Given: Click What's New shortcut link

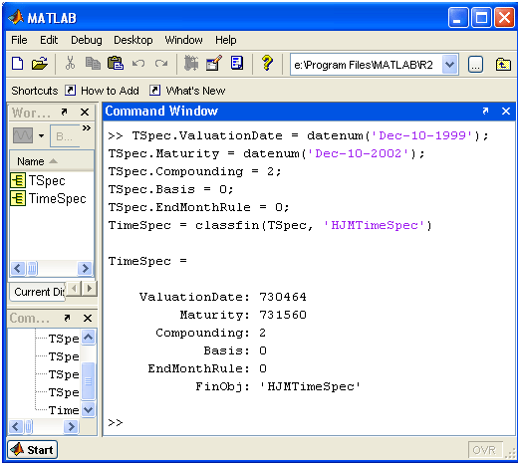Looking at the screenshot, I should click(195, 91).
